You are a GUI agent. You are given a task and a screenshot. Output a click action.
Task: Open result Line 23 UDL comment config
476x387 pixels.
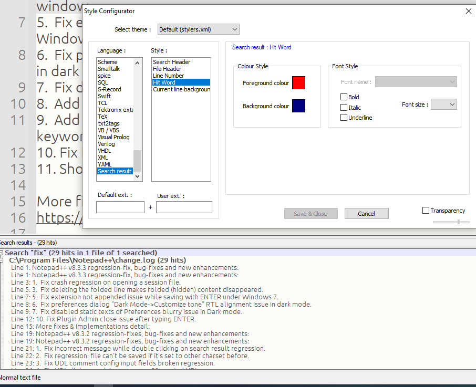click(x=113, y=363)
